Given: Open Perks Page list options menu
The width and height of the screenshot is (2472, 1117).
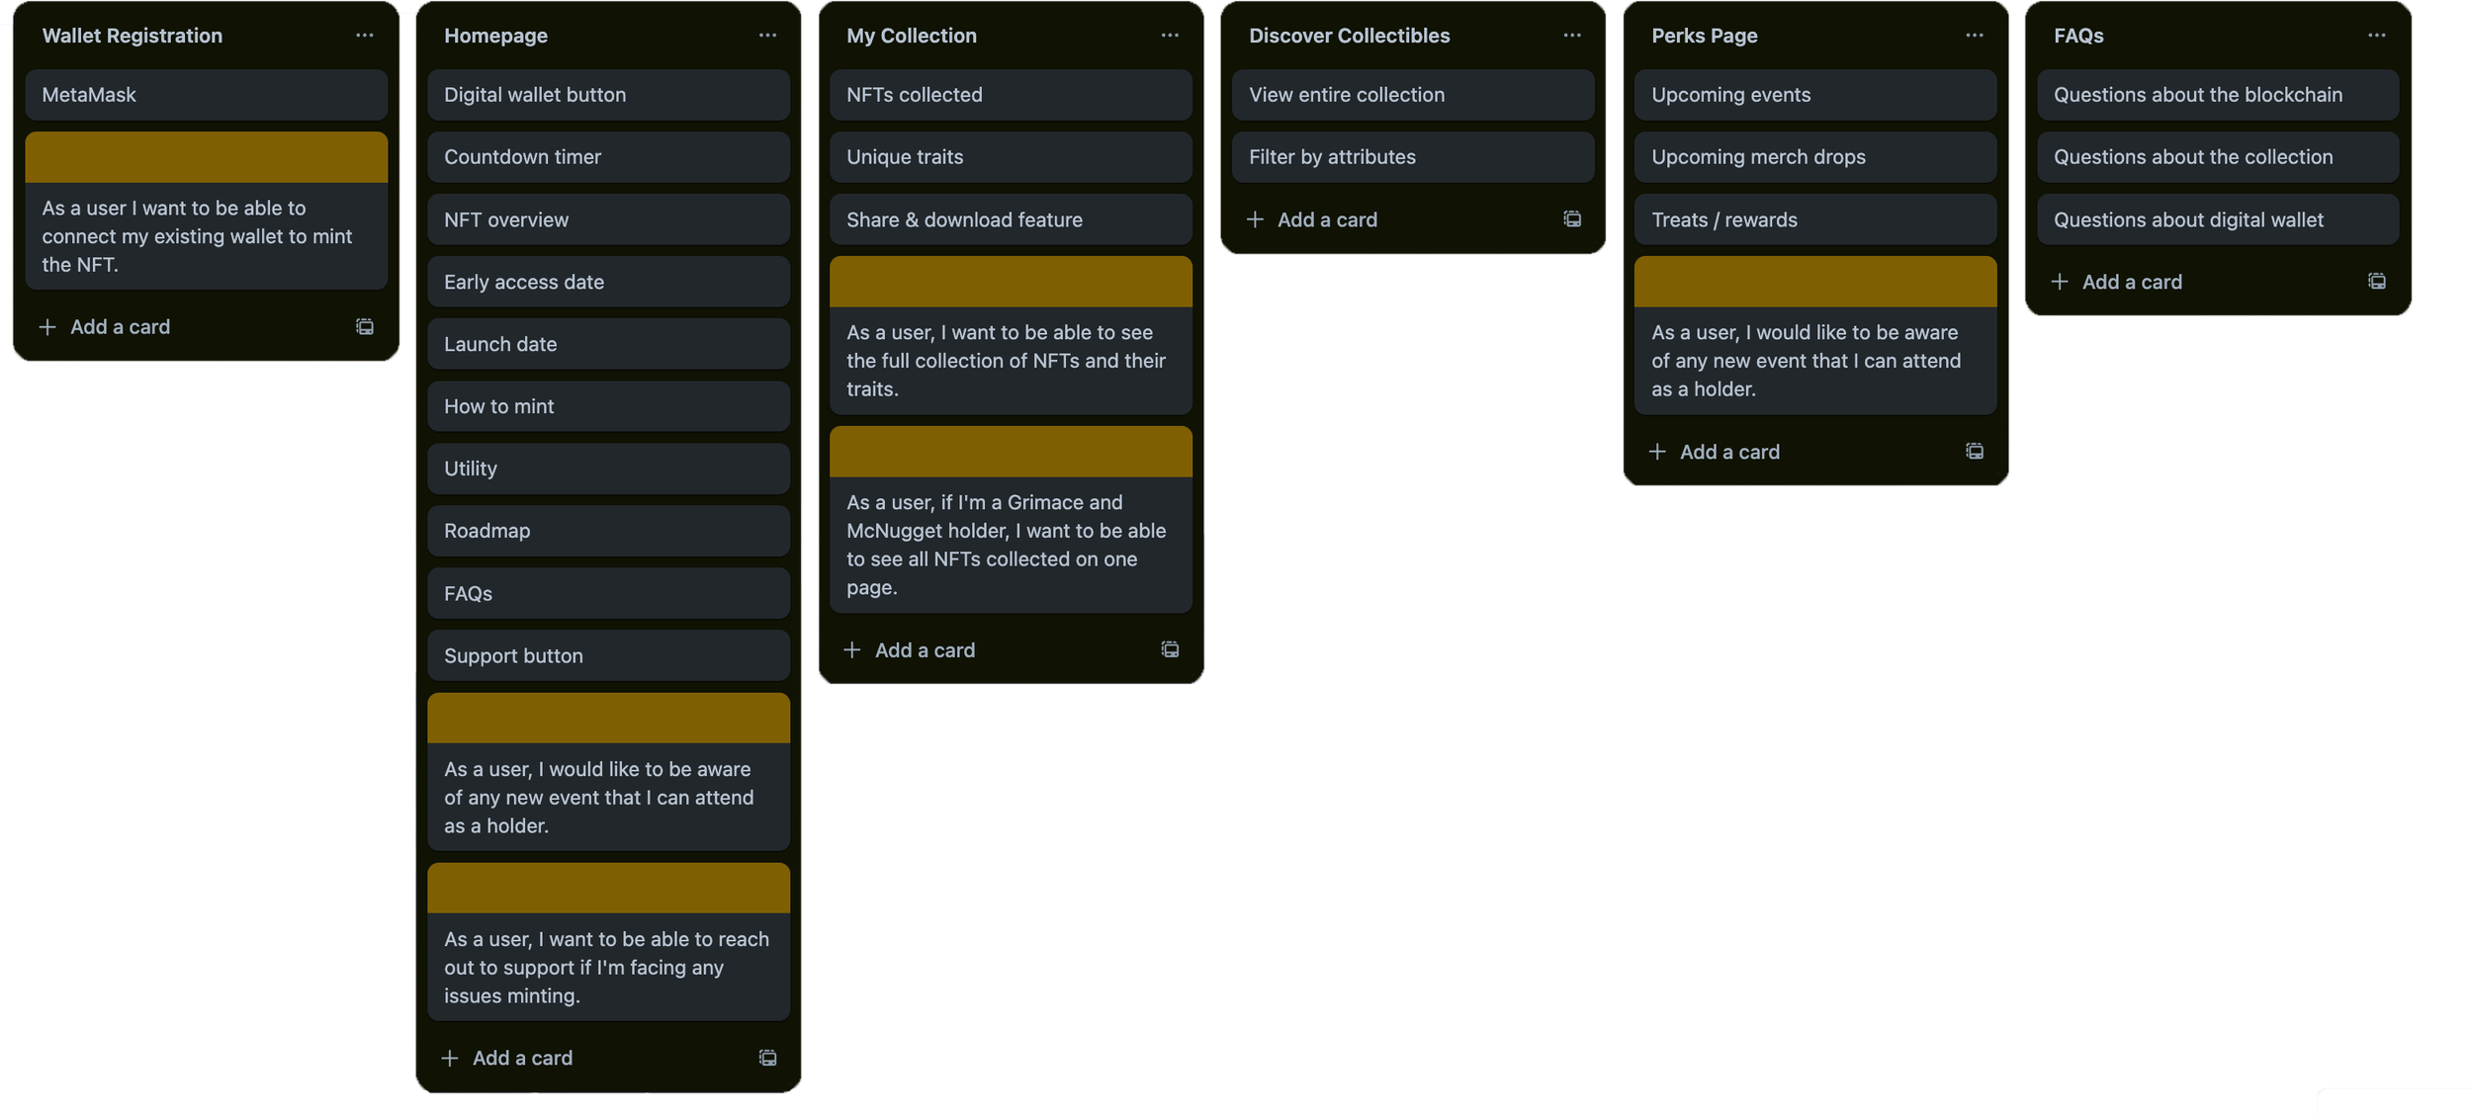Looking at the screenshot, I should tap(1975, 36).
